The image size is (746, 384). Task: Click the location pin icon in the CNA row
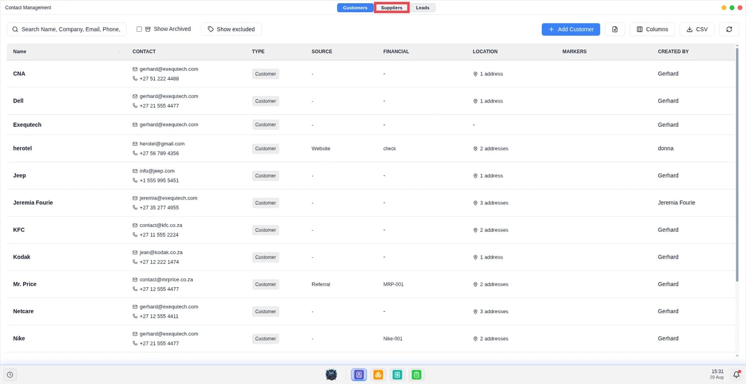pyautogui.click(x=475, y=74)
